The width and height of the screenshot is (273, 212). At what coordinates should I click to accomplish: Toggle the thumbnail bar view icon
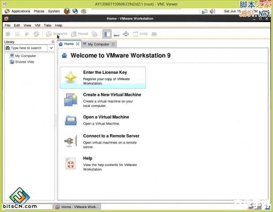[116, 34]
